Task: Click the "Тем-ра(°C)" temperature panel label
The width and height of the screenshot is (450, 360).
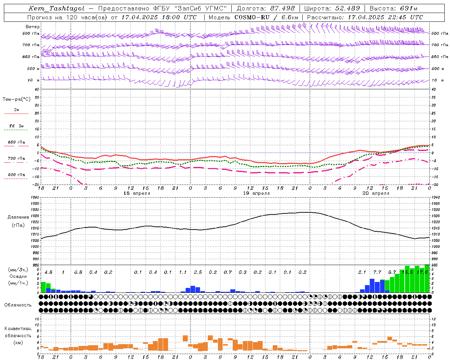Action: (17, 99)
